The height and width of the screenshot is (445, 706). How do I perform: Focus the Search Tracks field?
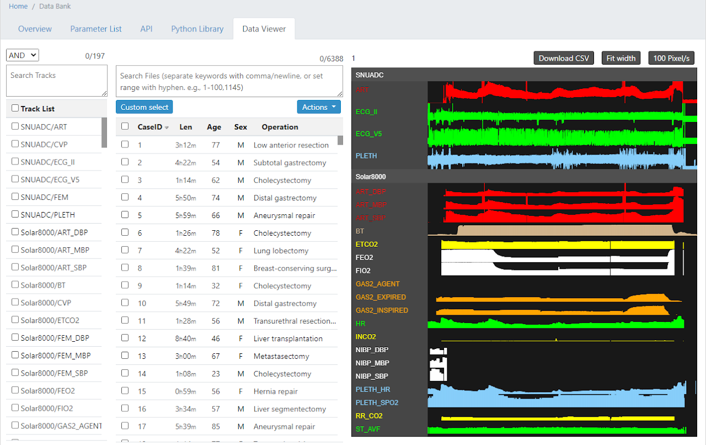tap(57, 81)
